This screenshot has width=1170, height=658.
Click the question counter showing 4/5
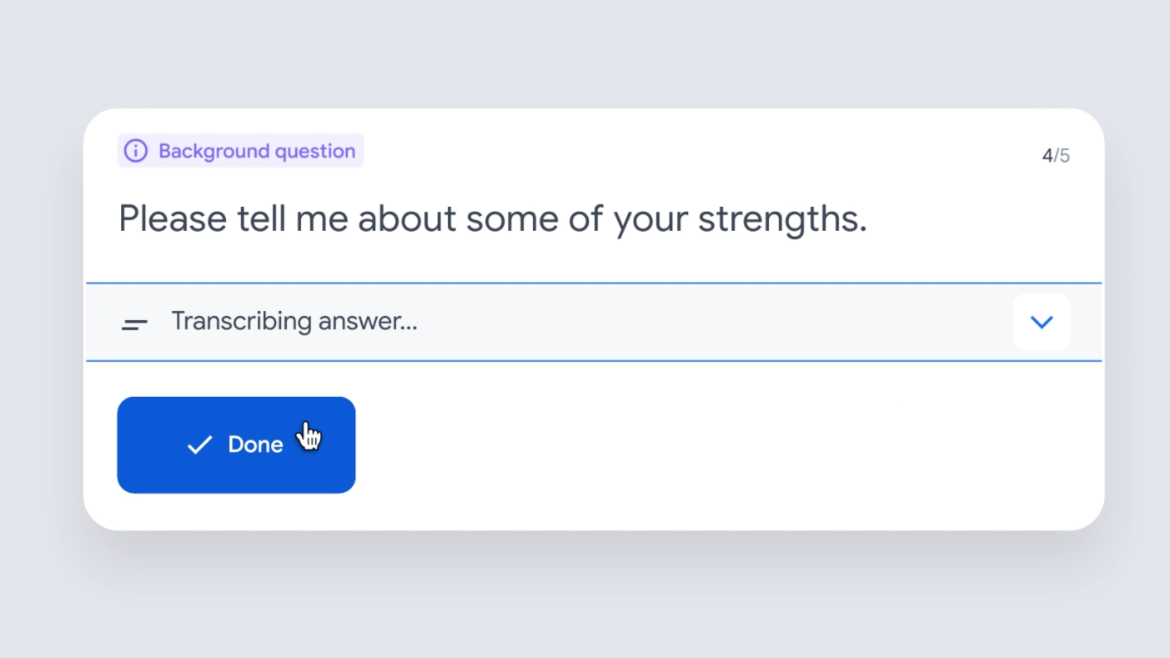click(1056, 154)
